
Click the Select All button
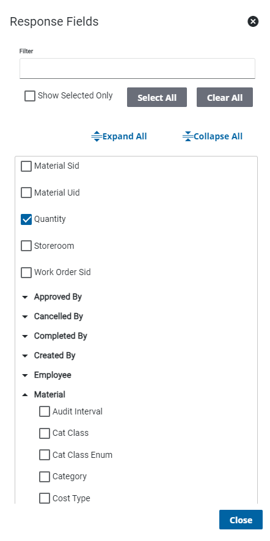coord(157,97)
